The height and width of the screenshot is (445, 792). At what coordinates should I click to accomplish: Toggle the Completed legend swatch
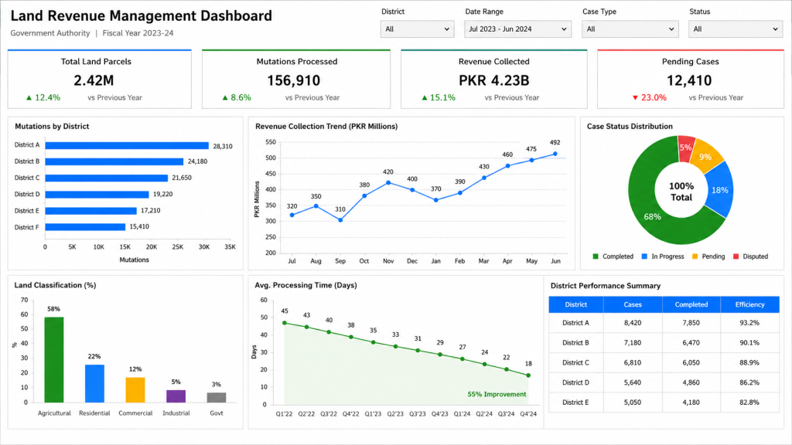[x=596, y=256]
